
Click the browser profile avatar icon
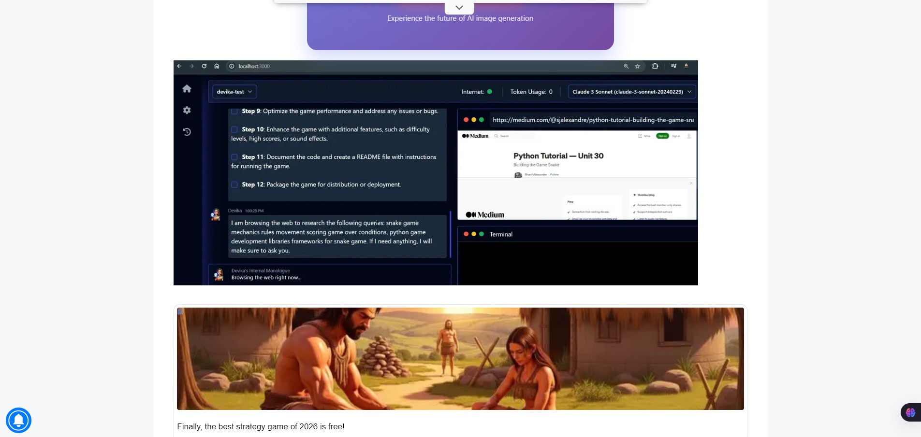pyautogui.click(x=686, y=66)
